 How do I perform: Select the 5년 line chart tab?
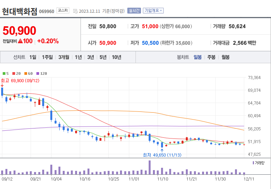point(103,57)
